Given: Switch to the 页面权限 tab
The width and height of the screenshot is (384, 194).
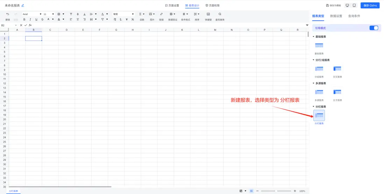Looking at the screenshot, I should pyautogui.click(x=212, y=5).
